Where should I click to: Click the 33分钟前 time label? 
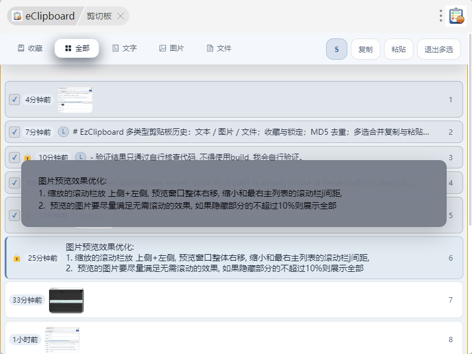[27, 300]
